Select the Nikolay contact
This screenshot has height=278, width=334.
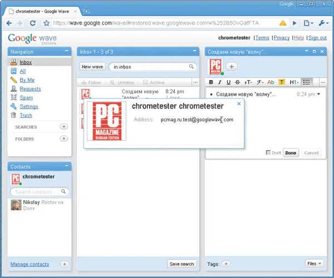pos(40,205)
